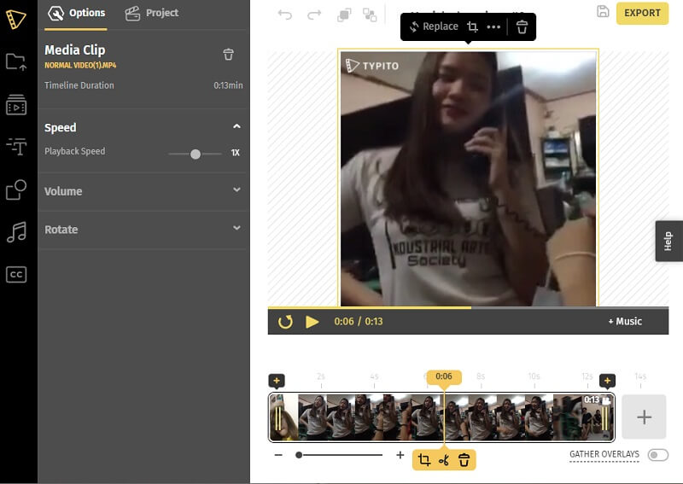The width and height of the screenshot is (683, 484).
Task: Click the add new clip plus tile
Action: pos(644,417)
